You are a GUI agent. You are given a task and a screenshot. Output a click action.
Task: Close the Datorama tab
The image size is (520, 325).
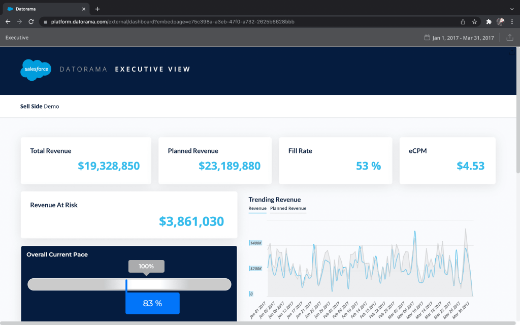[x=84, y=9]
